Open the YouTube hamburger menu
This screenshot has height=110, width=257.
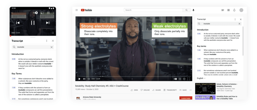coord(77,10)
